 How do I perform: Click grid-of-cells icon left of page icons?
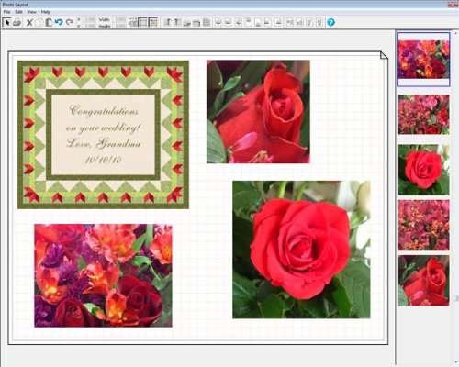tap(207, 22)
